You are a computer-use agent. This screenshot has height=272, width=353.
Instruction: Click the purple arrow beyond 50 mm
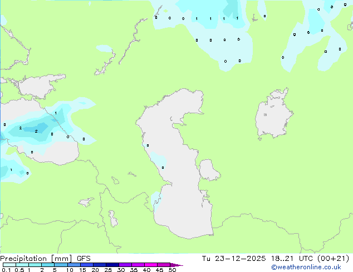[176, 265]
